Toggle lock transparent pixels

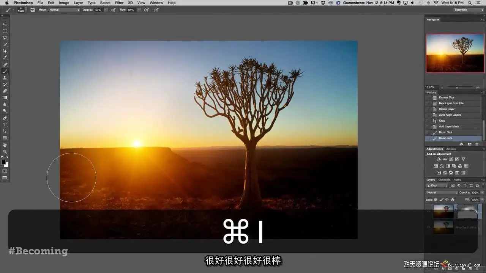(x=436, y=199)
